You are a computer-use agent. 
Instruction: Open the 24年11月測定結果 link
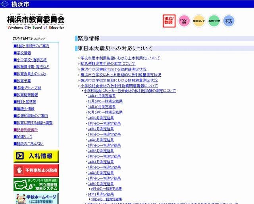pos(102,96)
